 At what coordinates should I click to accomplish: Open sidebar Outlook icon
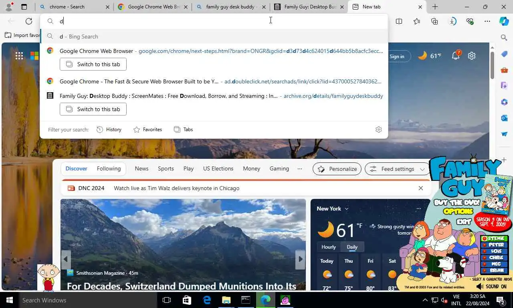(504, 118)
